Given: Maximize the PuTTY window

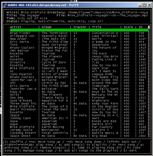Looking at the screenshot, I should [144, 5].
